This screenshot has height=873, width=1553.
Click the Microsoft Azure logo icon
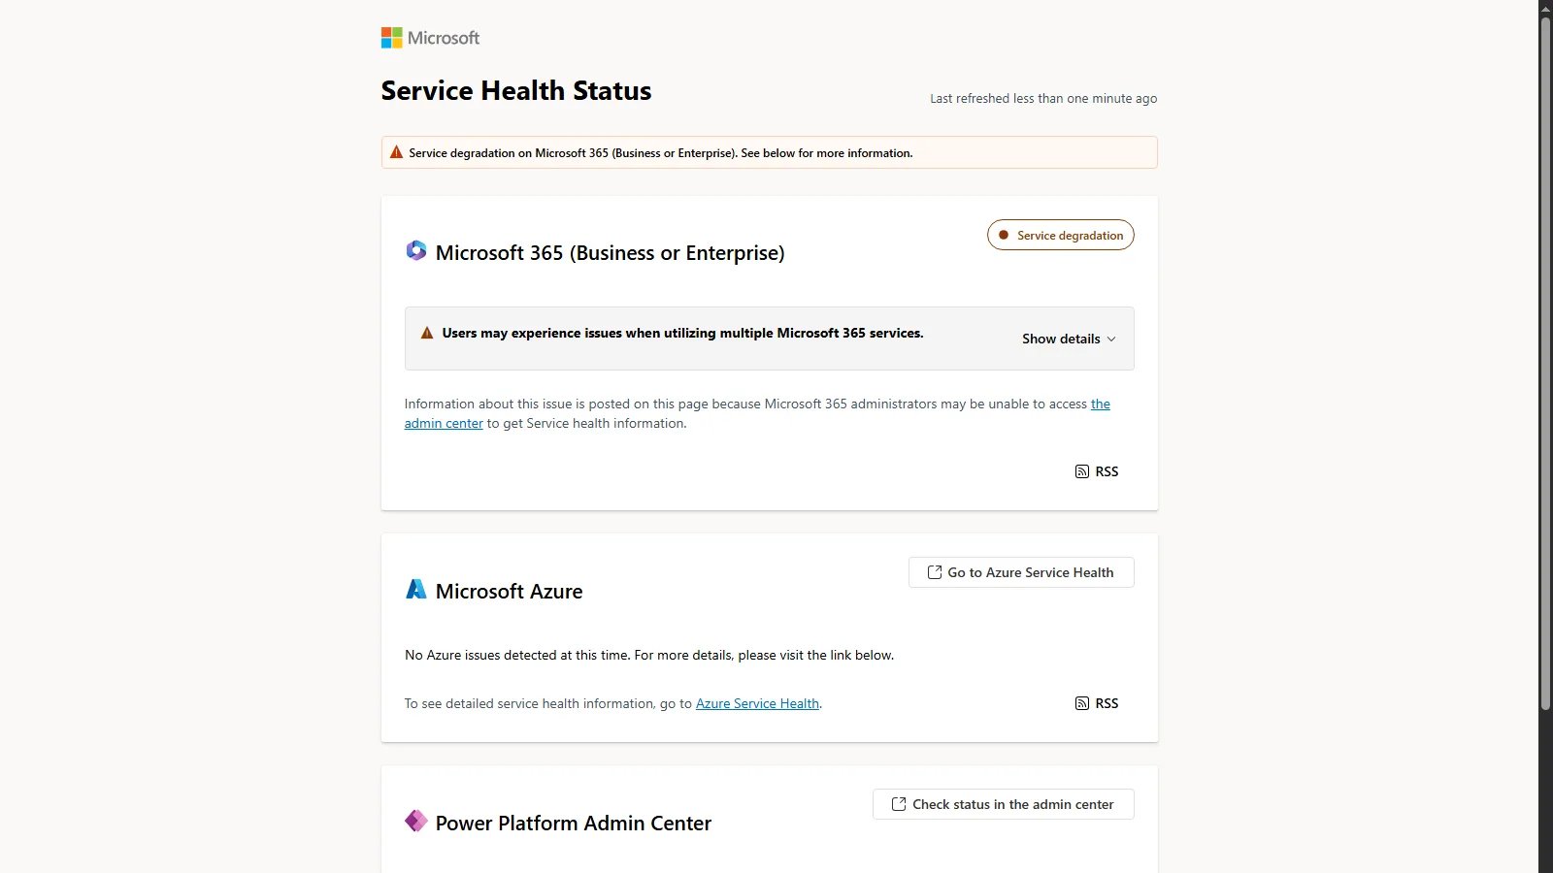point(416,590)
